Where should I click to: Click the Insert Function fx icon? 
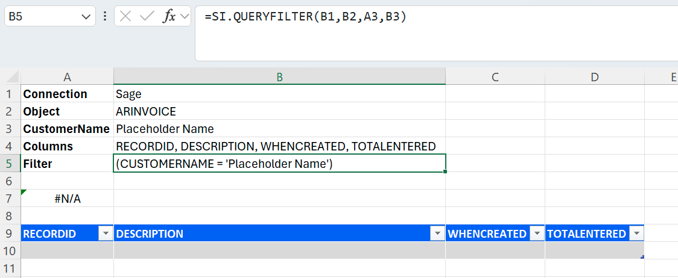(x=169, y=17)
